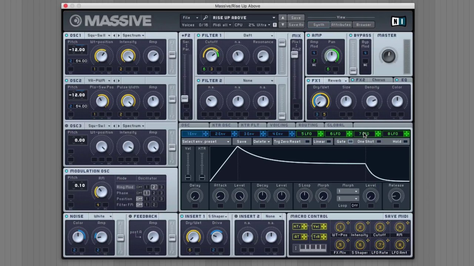Select next wavetable arrow in OSC1
This screenshot has width=474, height=266.
point(118,35)
